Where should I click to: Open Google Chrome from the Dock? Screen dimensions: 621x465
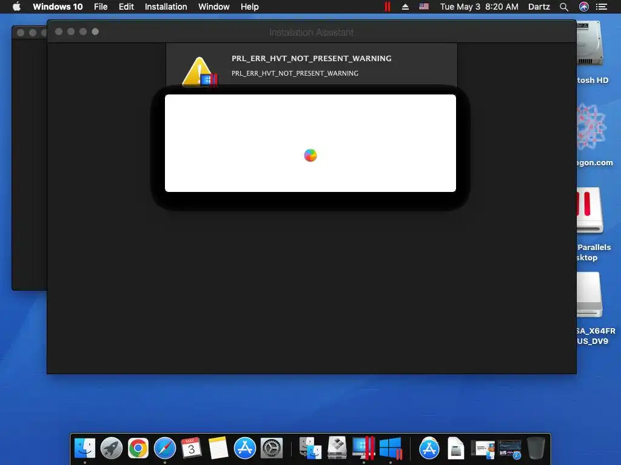(138, 448)
